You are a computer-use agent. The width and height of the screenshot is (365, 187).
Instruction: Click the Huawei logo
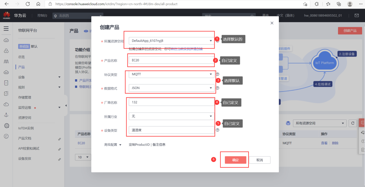(x=6, y=16)
